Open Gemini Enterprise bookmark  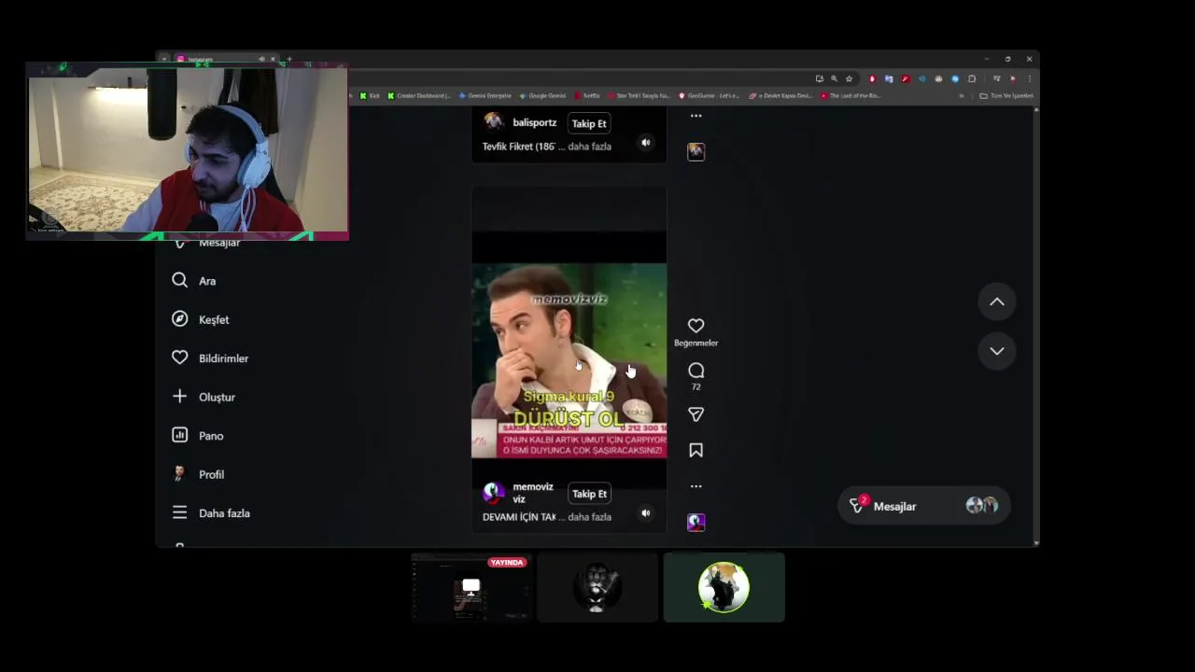pos(485,95)
